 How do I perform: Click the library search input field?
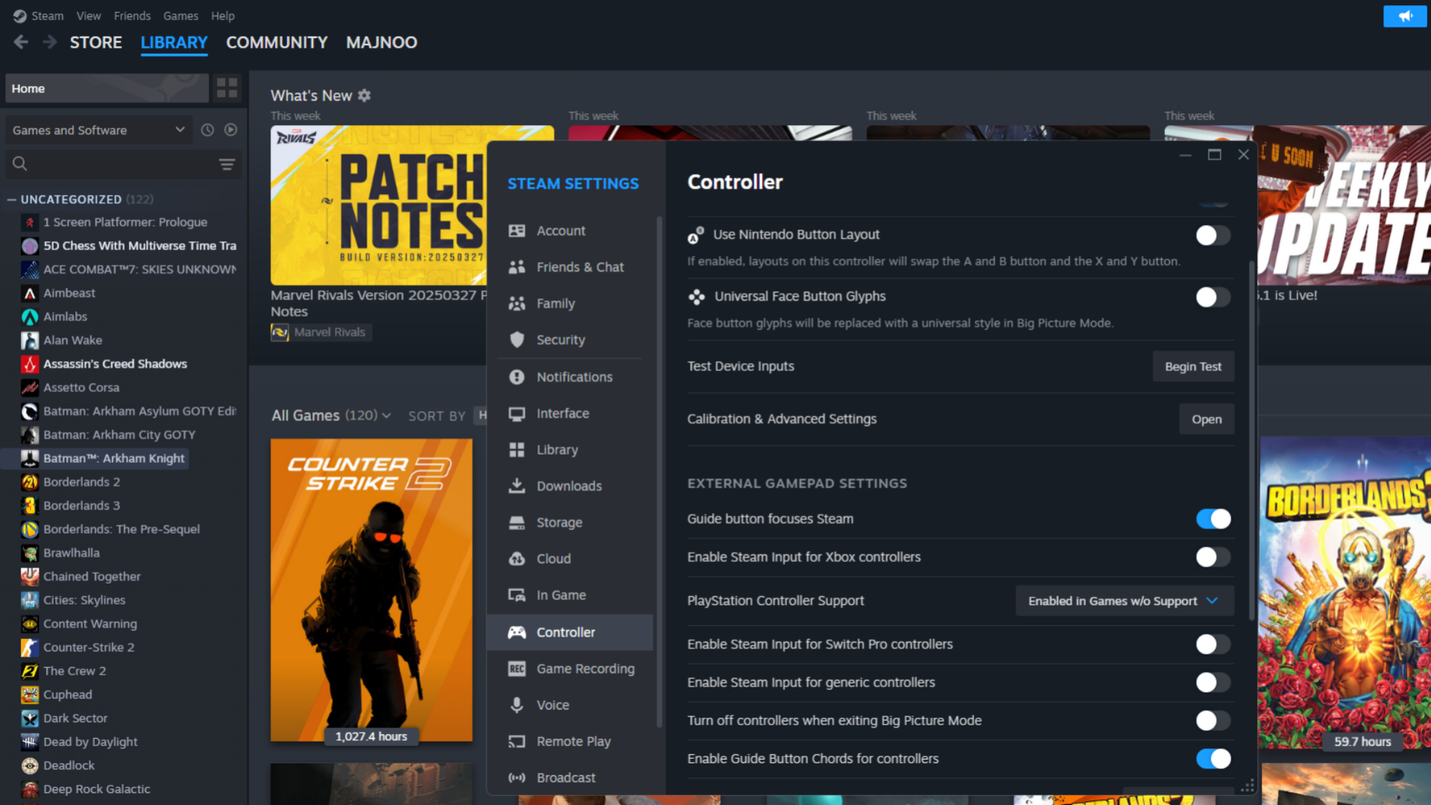[123, 164]
